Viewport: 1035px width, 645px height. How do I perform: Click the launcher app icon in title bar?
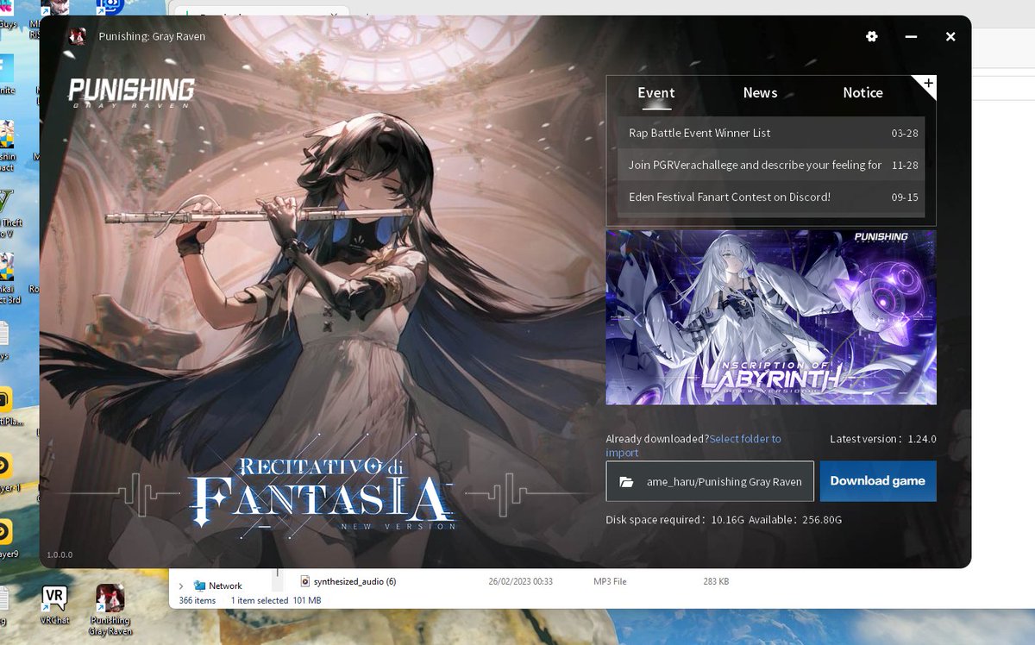78,36
